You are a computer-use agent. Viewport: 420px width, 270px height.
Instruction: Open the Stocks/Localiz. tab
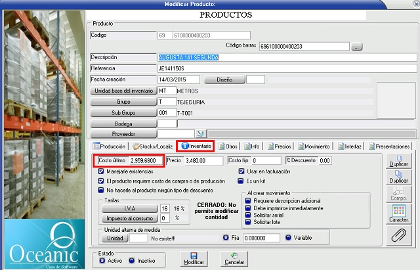[x=152, y=146]
